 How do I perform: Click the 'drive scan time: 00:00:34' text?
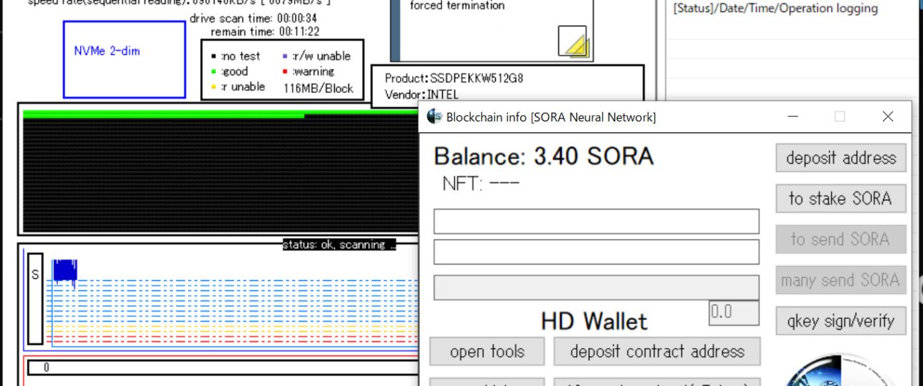point(253,19)
